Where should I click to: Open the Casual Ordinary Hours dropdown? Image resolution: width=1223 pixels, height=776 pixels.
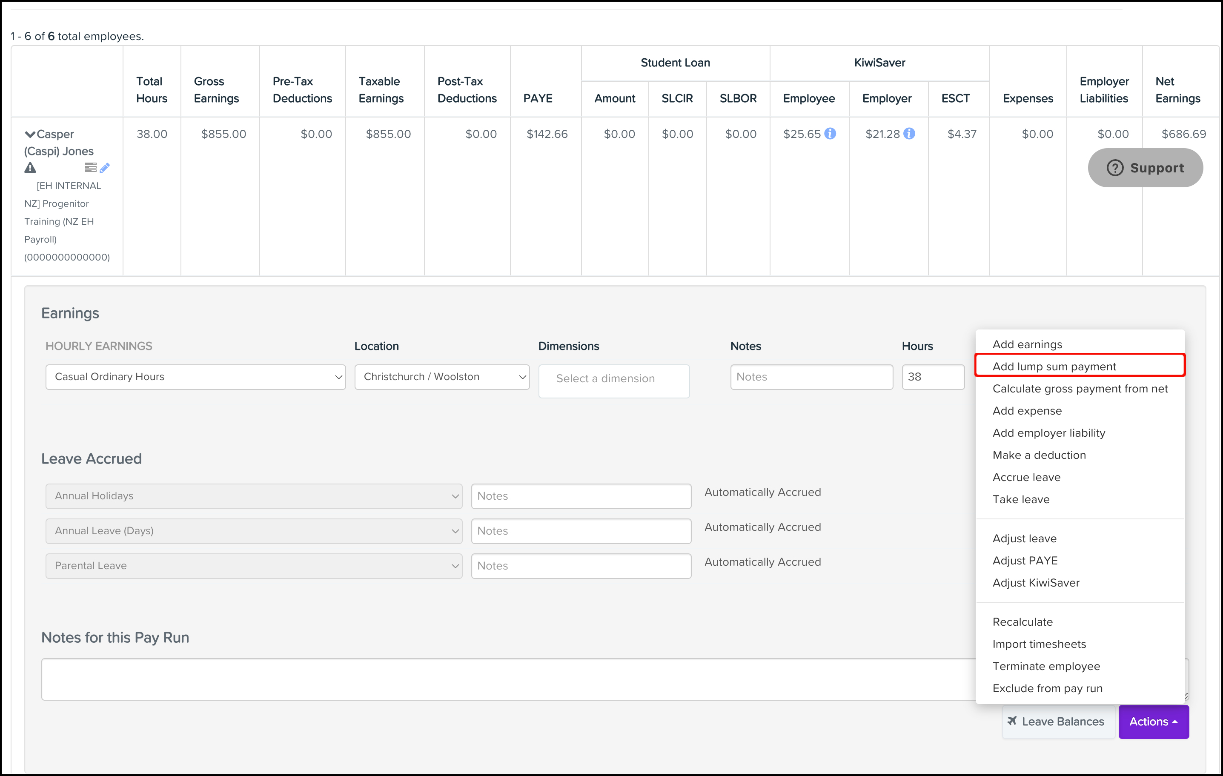click(x=195, y=377)
